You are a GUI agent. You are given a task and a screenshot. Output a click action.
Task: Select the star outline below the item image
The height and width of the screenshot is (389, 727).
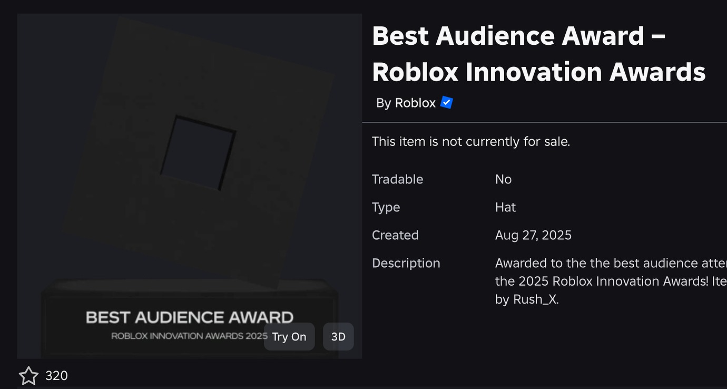(x=29, y=375)
